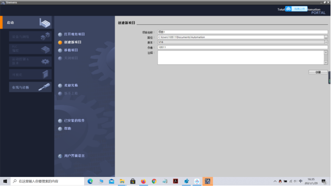The width and height of the screenshot is (331, 186).
Task: Open the 帮助 link
Action: click(67, 128)
